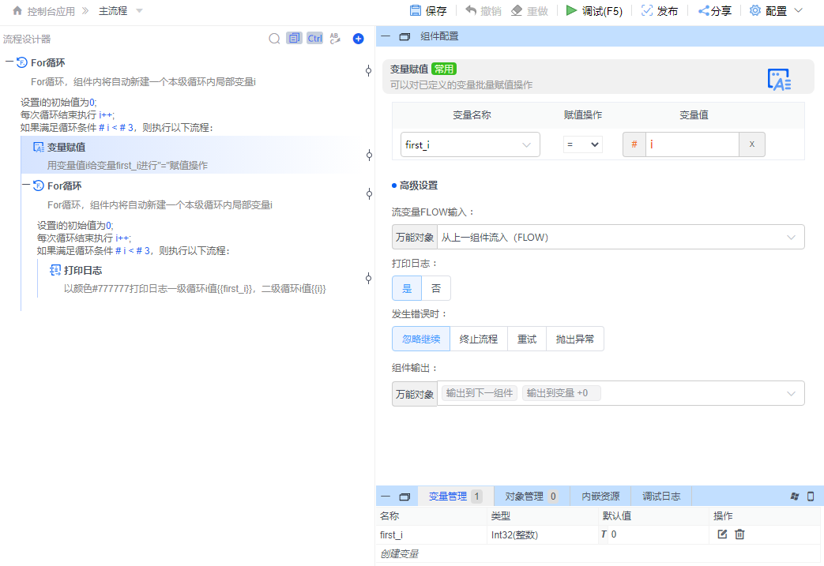Click the breakpoint marker beside 变量赋值

pos(369,155)
